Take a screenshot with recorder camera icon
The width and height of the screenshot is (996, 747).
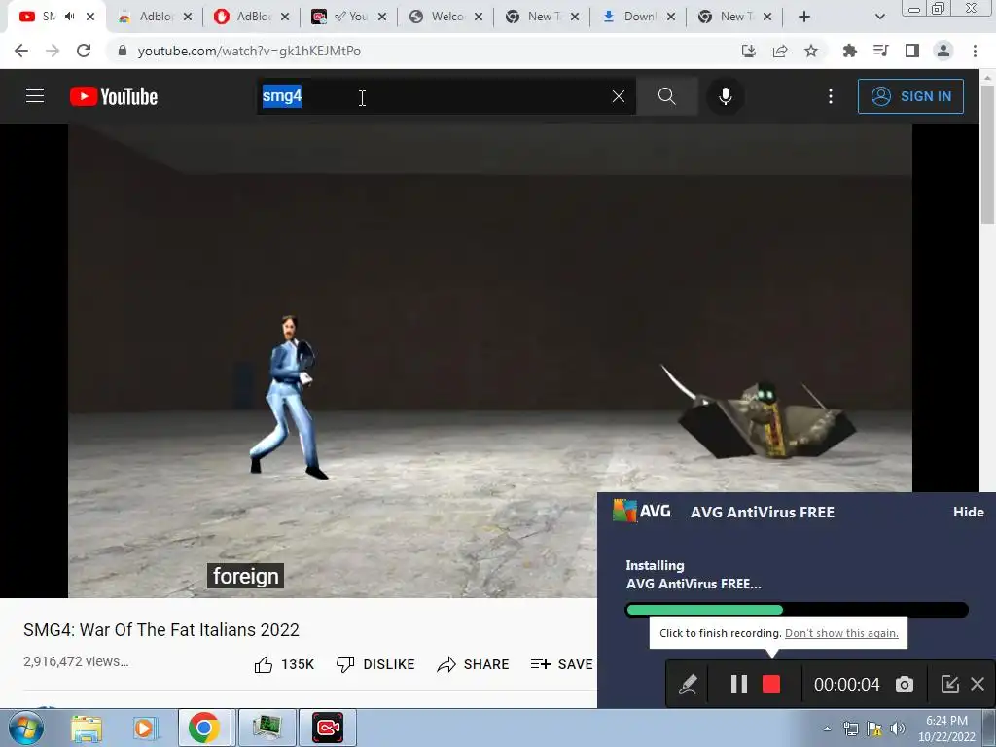[x=905, y=684]
